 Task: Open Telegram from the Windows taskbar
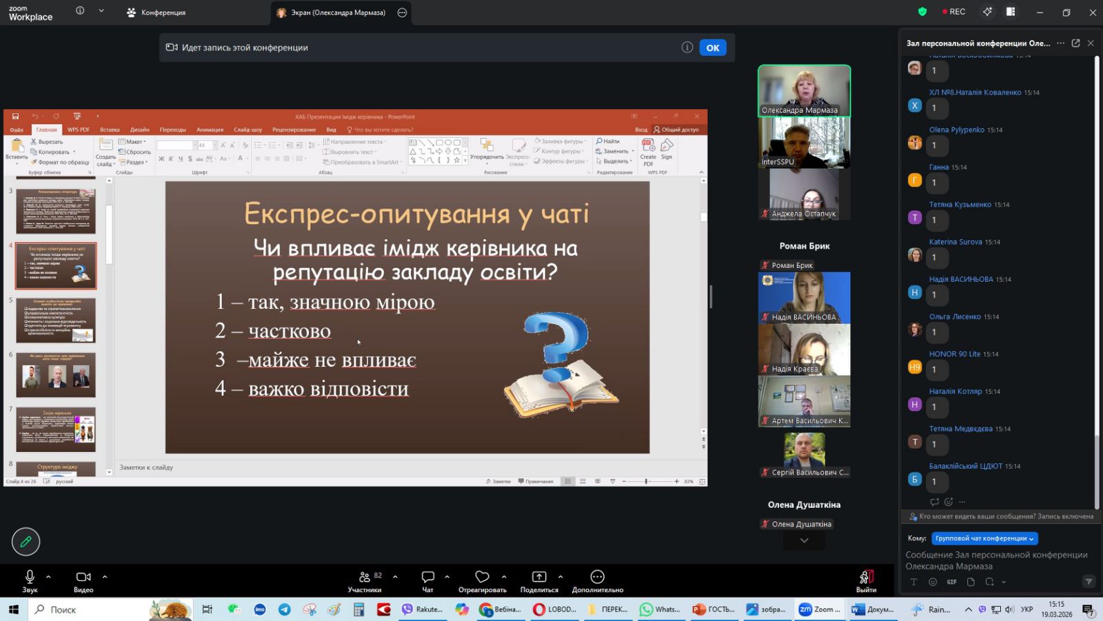285,609
